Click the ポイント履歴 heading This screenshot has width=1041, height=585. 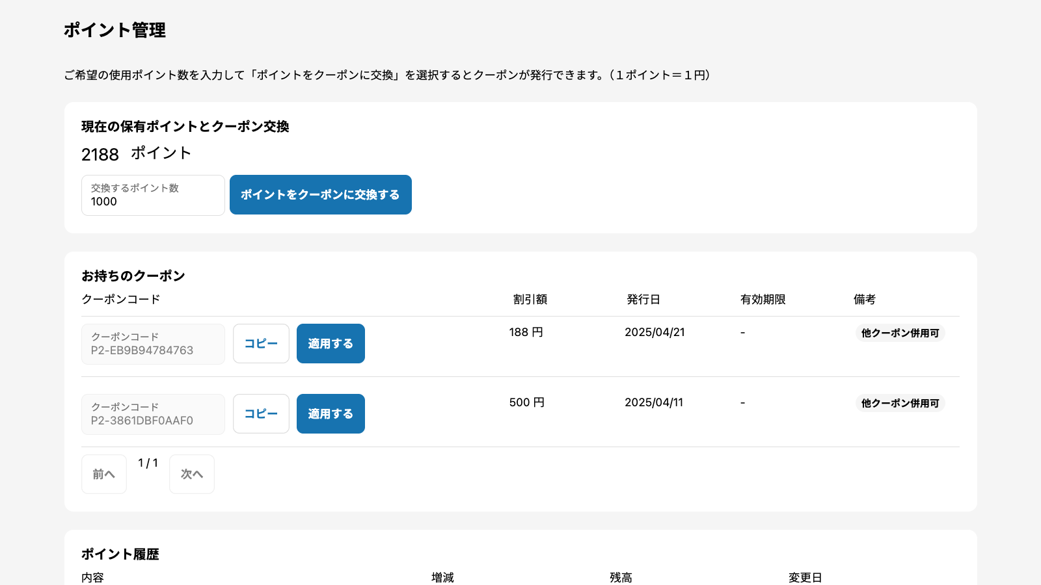coord(120,554)
